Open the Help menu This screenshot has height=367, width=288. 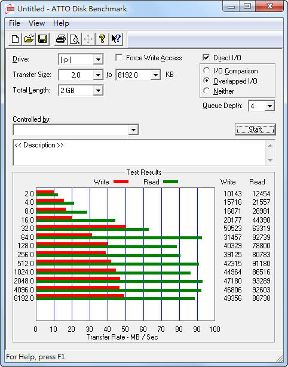pyautogui.click(x=61, y=23)
